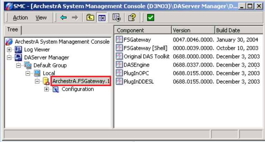Select the Original DAS Toolkit name
This screenshot has width=265, height=142.
146,56
